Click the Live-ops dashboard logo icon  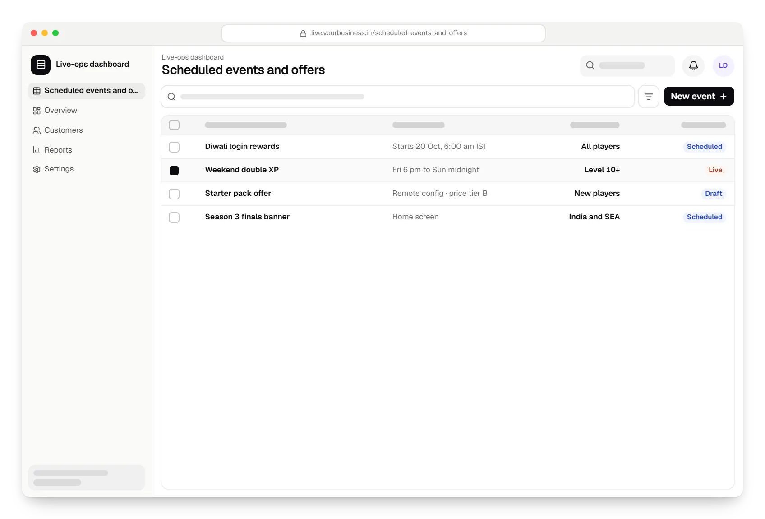41,65
